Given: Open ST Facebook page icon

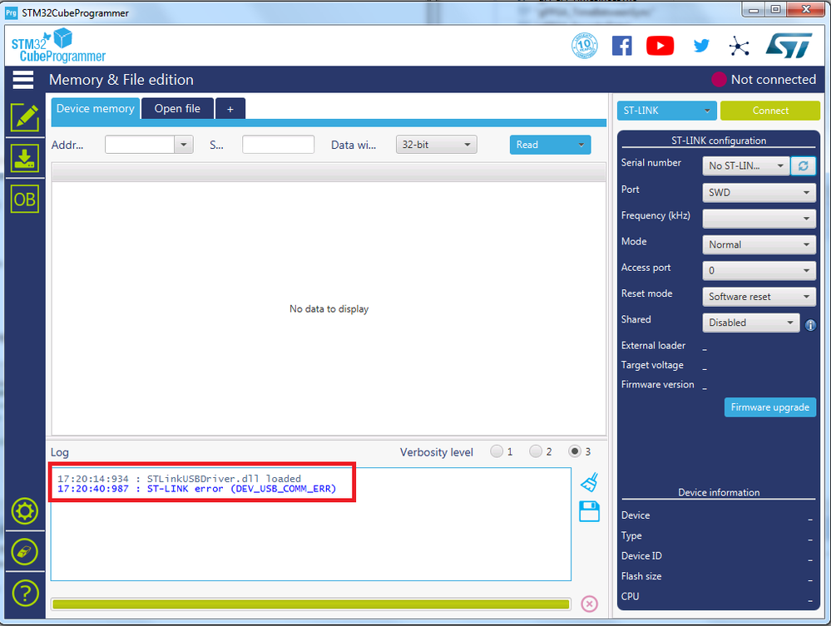Looking at the screenshot, I should (621, 46).
